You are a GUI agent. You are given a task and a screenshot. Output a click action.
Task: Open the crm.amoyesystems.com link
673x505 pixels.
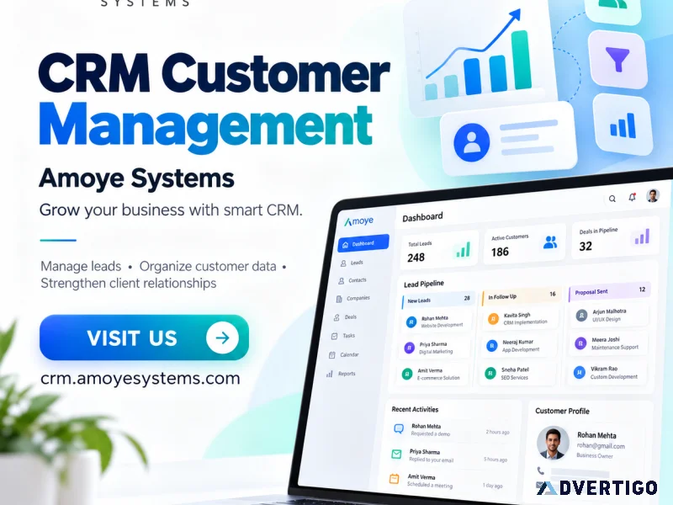(x=140, y=378)
